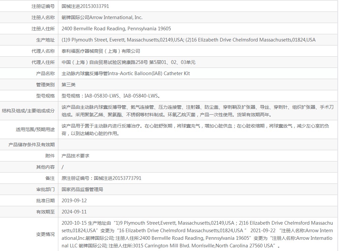Screen dimensions: 339x251
Task: Select the 结构及组成/主要组成成分 label
Action: 28,111
